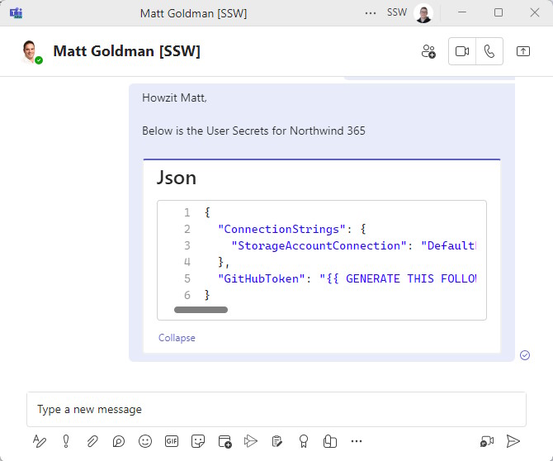The height and width of the screenshot is (461, 553).
Task: Click the add people to chat icon
Action: (x=428, y=51)
